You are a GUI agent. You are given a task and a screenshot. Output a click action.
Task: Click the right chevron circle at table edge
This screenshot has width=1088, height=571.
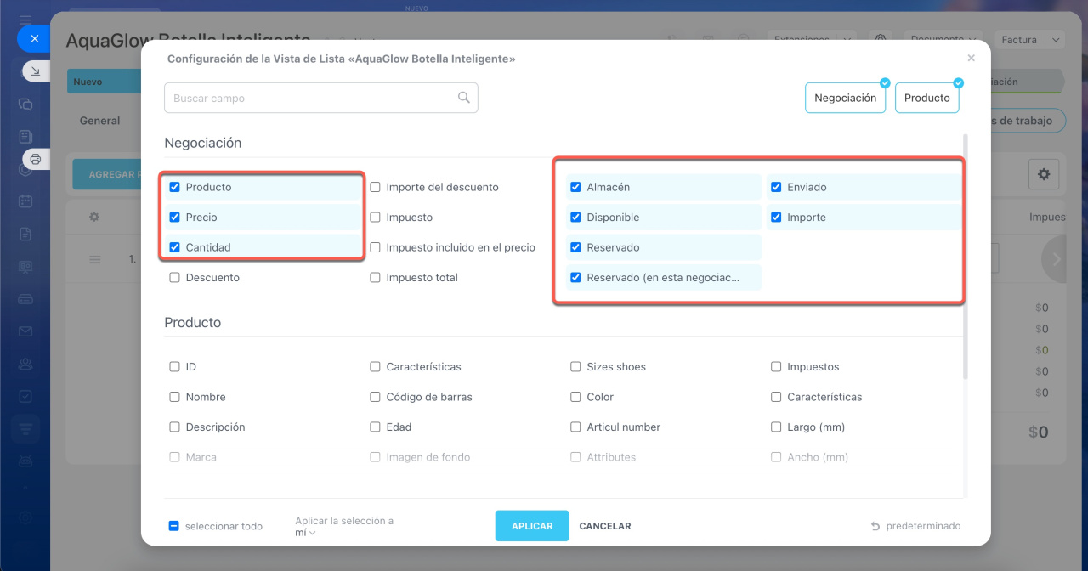coord(1057,259)
